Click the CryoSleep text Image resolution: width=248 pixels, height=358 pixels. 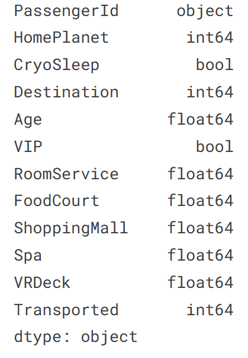coord(57,65)
